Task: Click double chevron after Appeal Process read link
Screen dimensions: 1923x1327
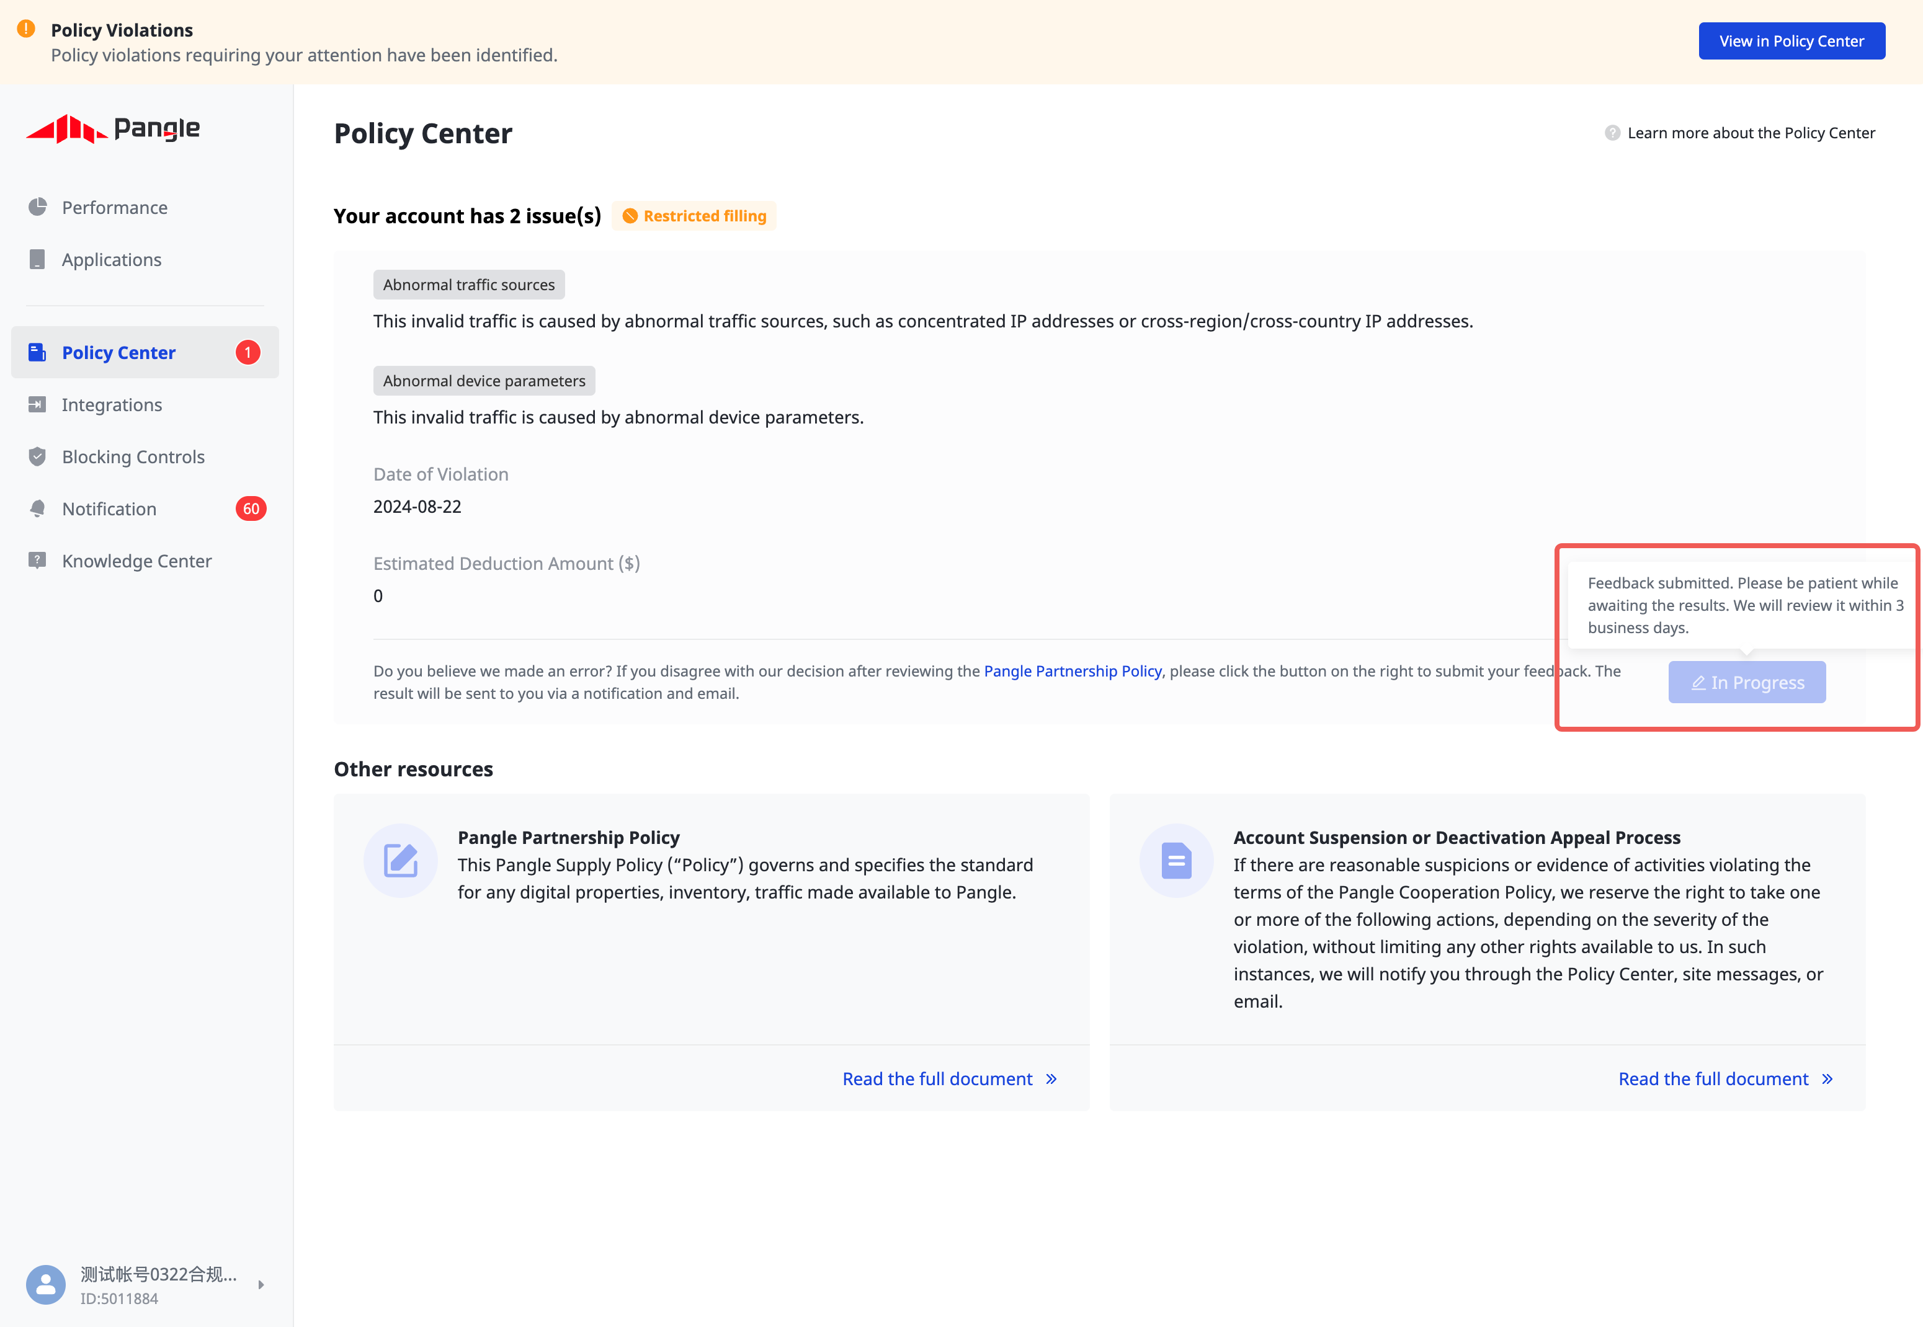Action: [1827, 1079]
